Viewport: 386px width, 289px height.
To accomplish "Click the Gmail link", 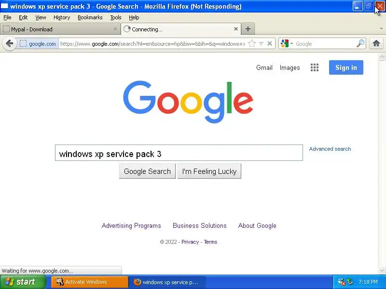I will click(264, 67).
